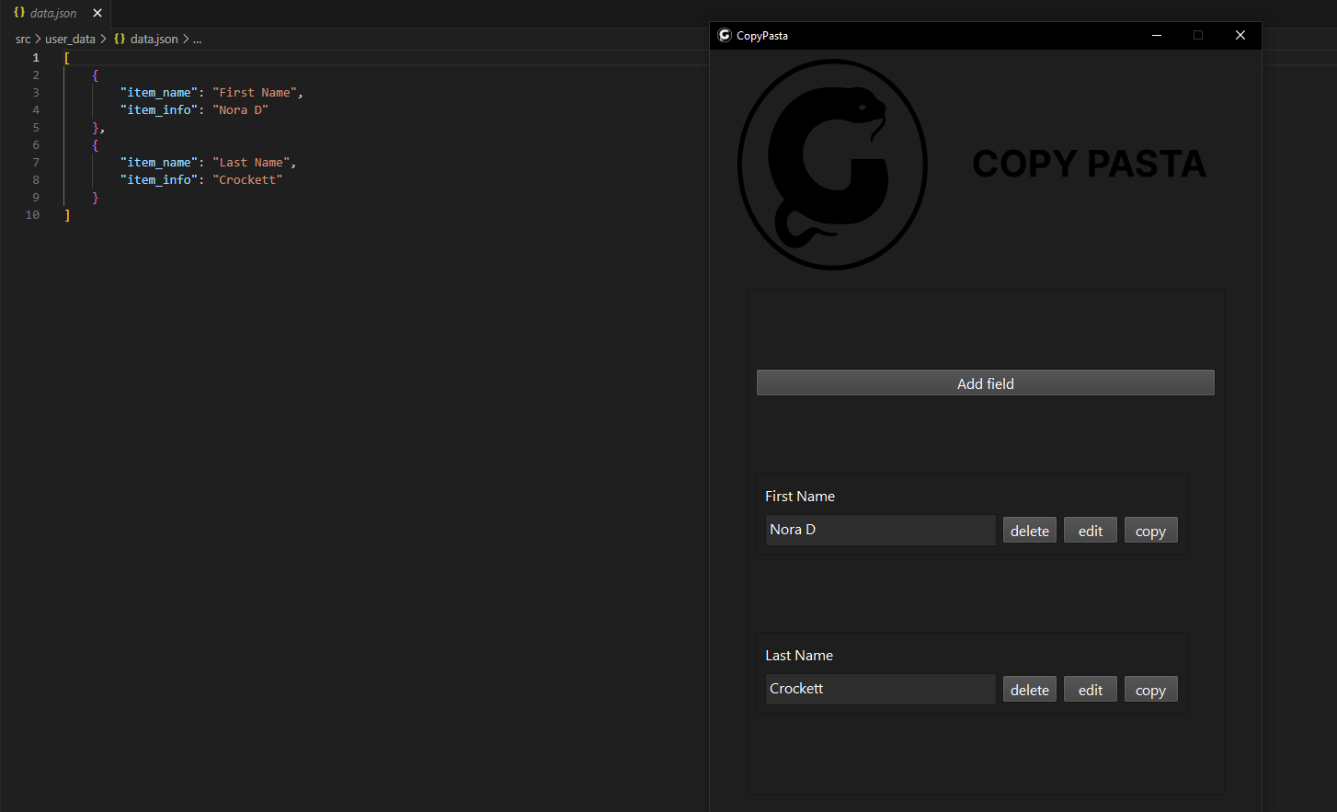Close the CopyPasta window
The width and height of the screenshot is (1337, 812).
pyautogui.click(x=1240, y=35)
